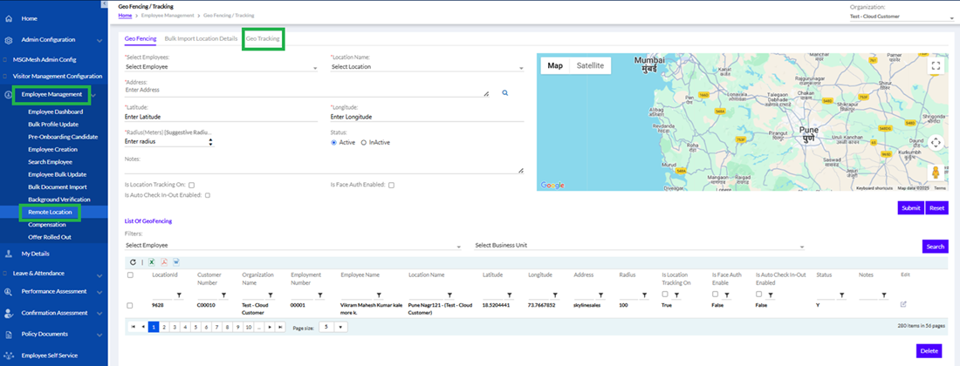Open the map in fullscreen view
The image size is (960, 366).
click(x=936, y=65)
